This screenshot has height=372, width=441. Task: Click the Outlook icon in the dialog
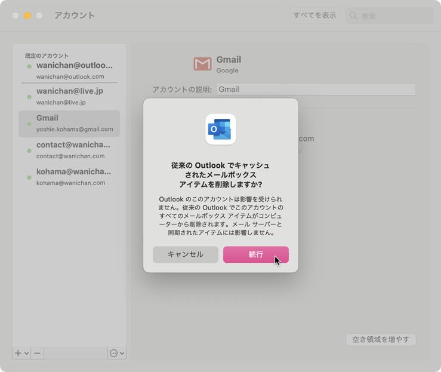click(221, 129)
